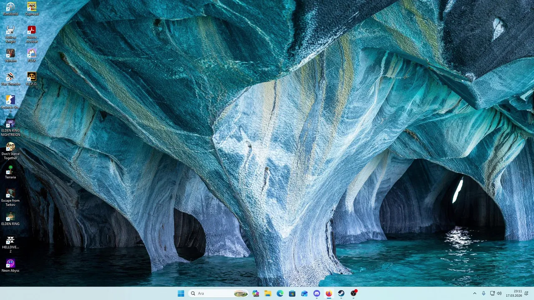Open Adobe Acrobat from the desktop
The height and width of the screenshot is (300, 534).
pos(32,34)
